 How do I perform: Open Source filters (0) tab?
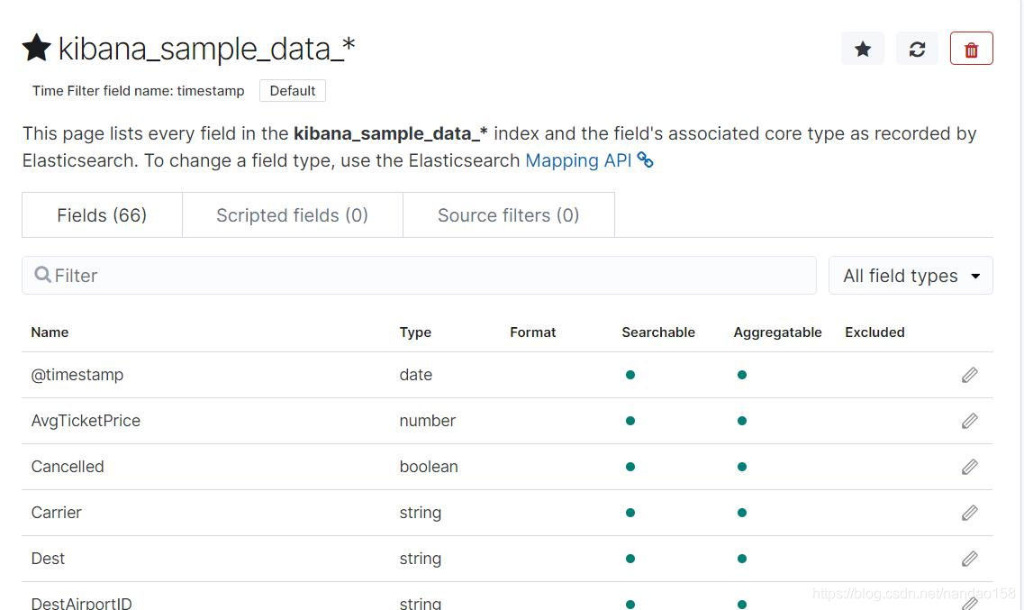508,214
